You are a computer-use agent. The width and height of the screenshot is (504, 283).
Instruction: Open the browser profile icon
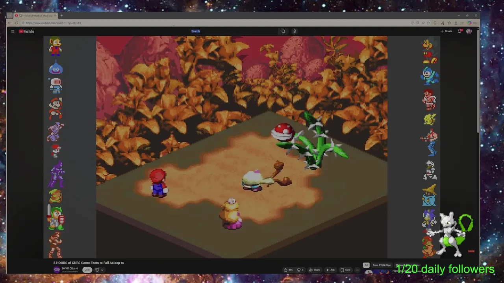pyautogui.click(x=456, y=23)
